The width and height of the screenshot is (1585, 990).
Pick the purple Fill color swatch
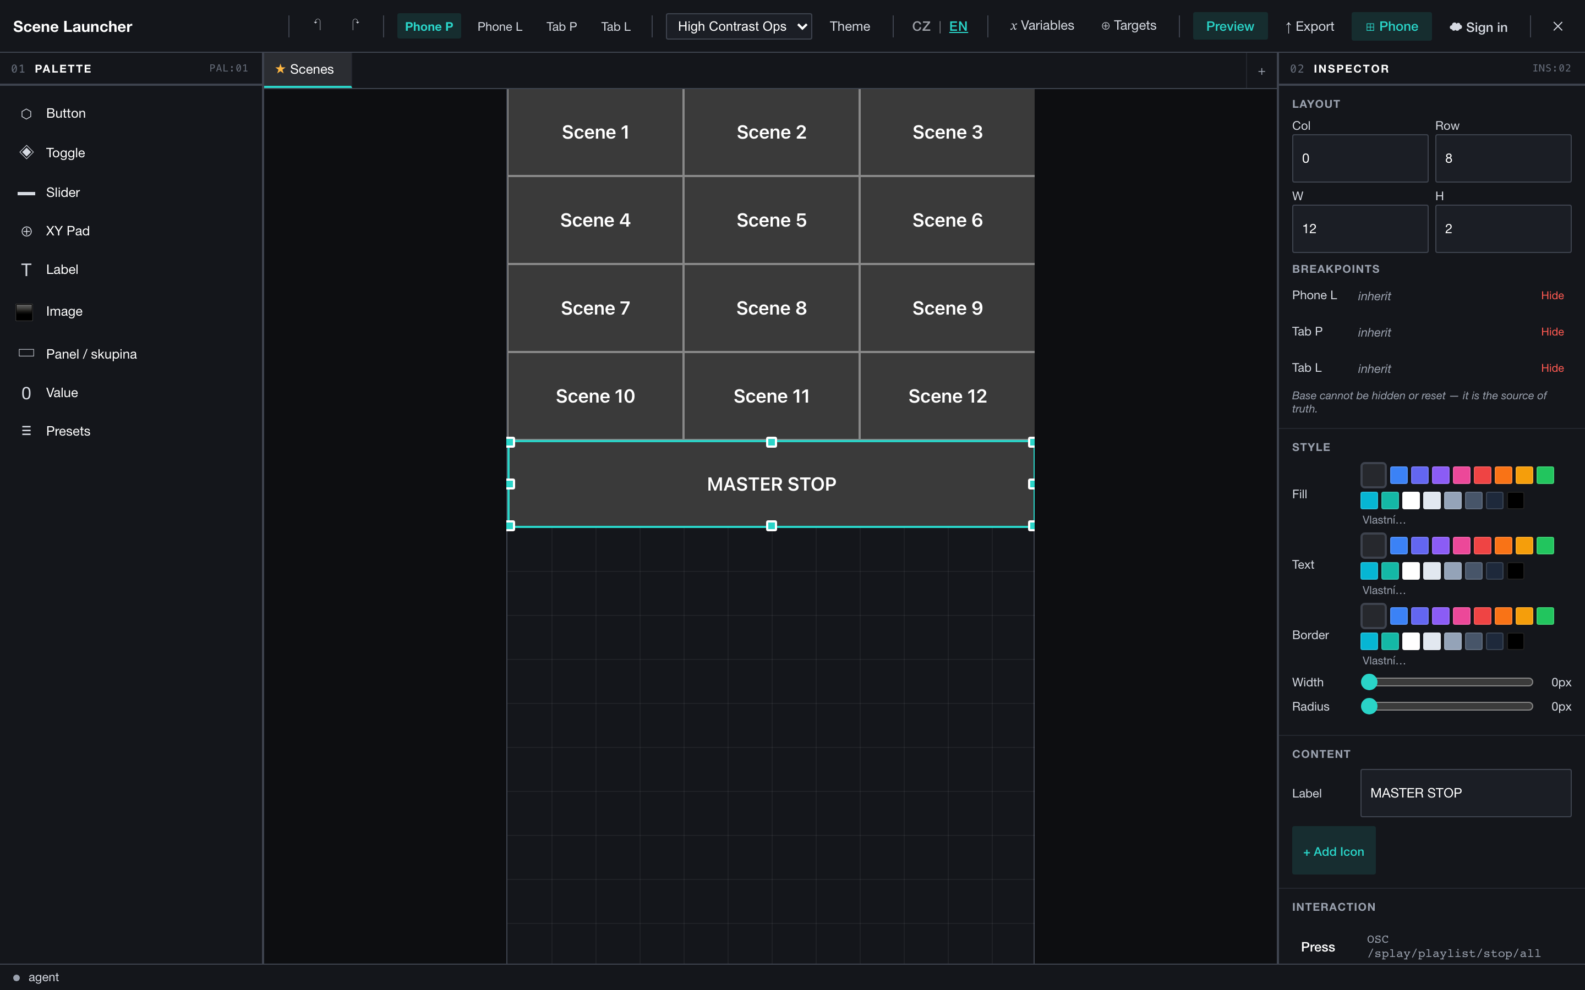pos(1440,475)
